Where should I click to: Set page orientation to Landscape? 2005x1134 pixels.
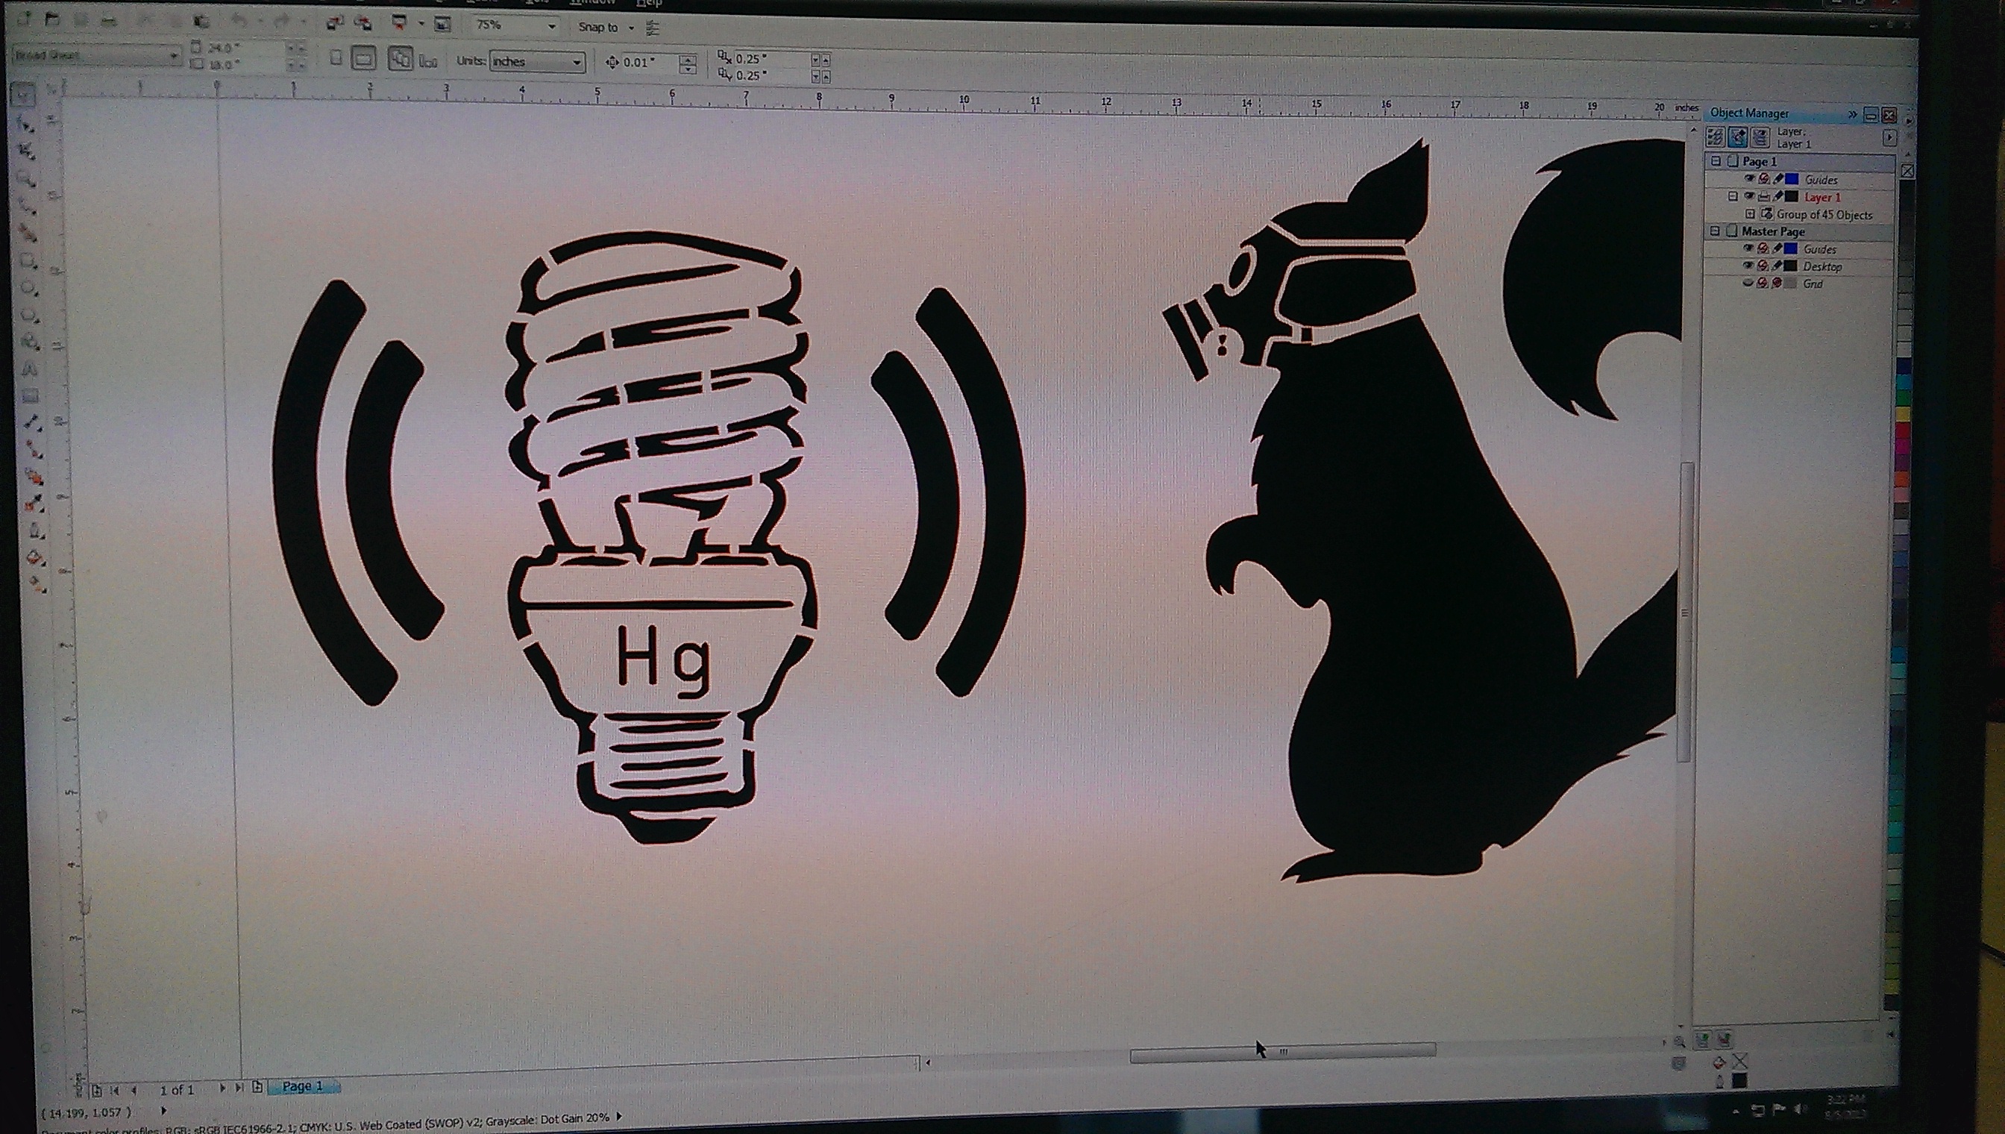pos(363,58)
